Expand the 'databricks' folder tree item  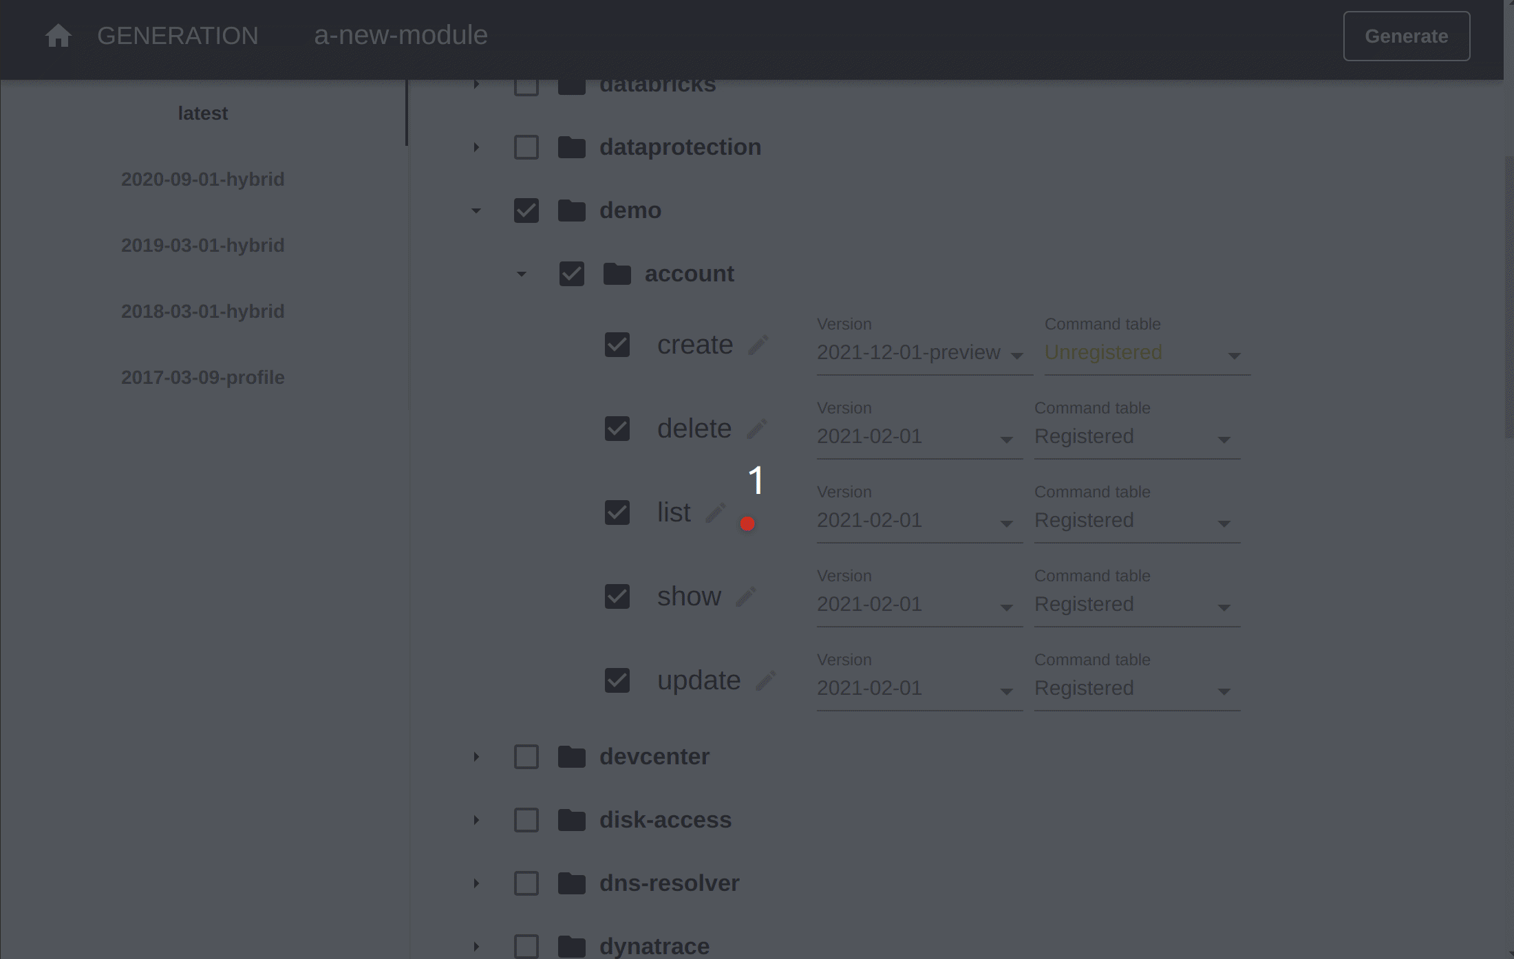[x=477, y=85]
